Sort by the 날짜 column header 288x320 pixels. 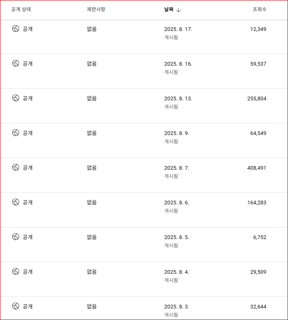(x=169, y=9)
